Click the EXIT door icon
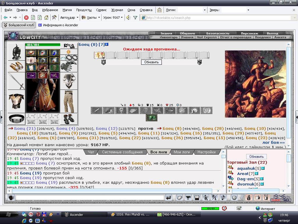This screenshot has width=298, height=224. click(x=266, y=197)
